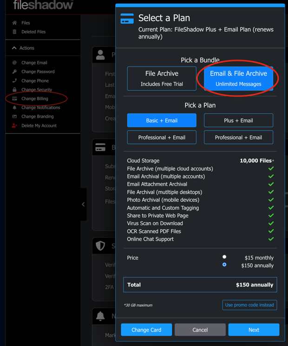
Task: Click the Current Plan description text
Action: pyautogui.click(x=206, y=33)
